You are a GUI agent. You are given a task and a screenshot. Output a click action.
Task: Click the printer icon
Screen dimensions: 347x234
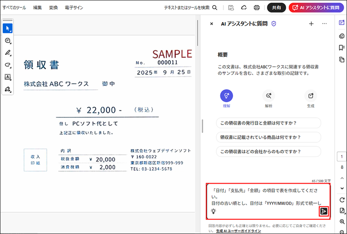pos(257,8)
